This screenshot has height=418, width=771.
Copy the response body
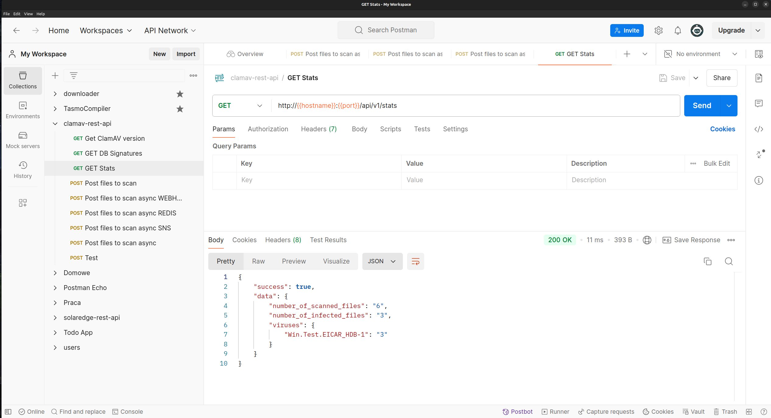(707, 261)
